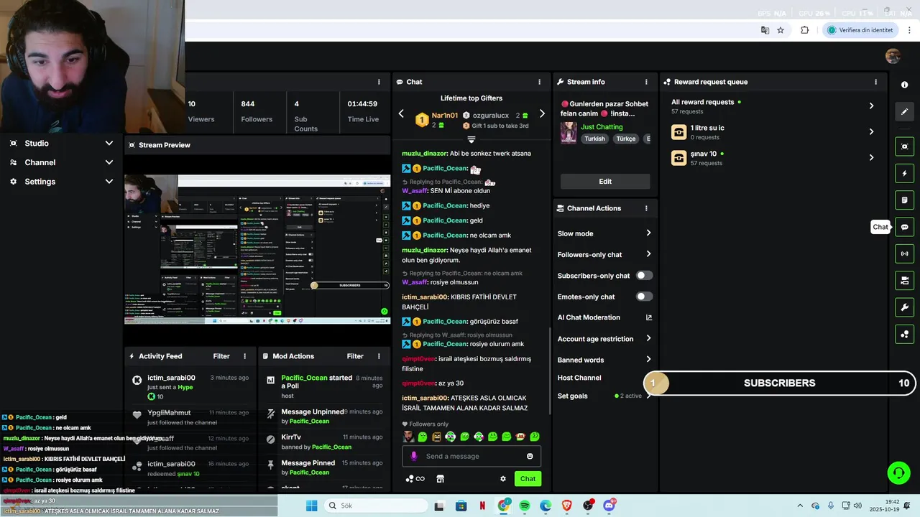Open Netflix from the taskbar
The width and height of the screenshot is (920, 517).
pos(482,506)
